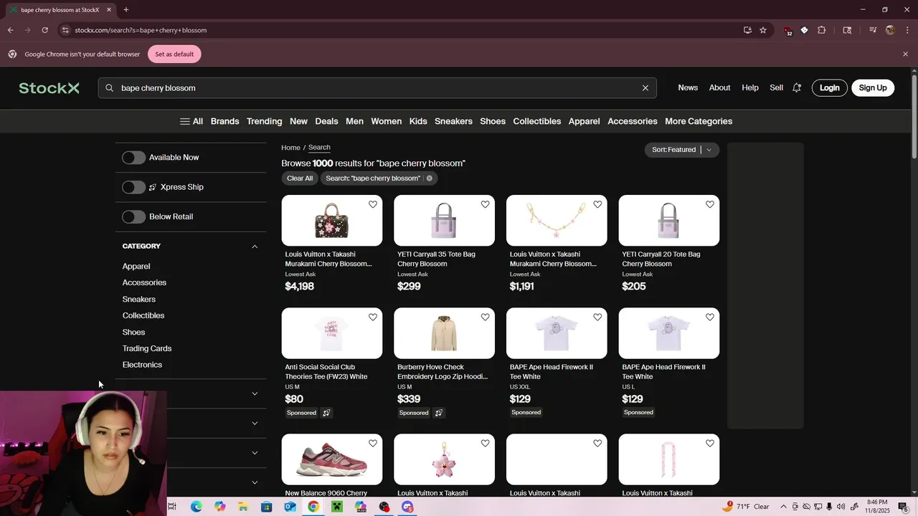
Task: Open File Explorer from taskbar
Action: tap(243, 507)
